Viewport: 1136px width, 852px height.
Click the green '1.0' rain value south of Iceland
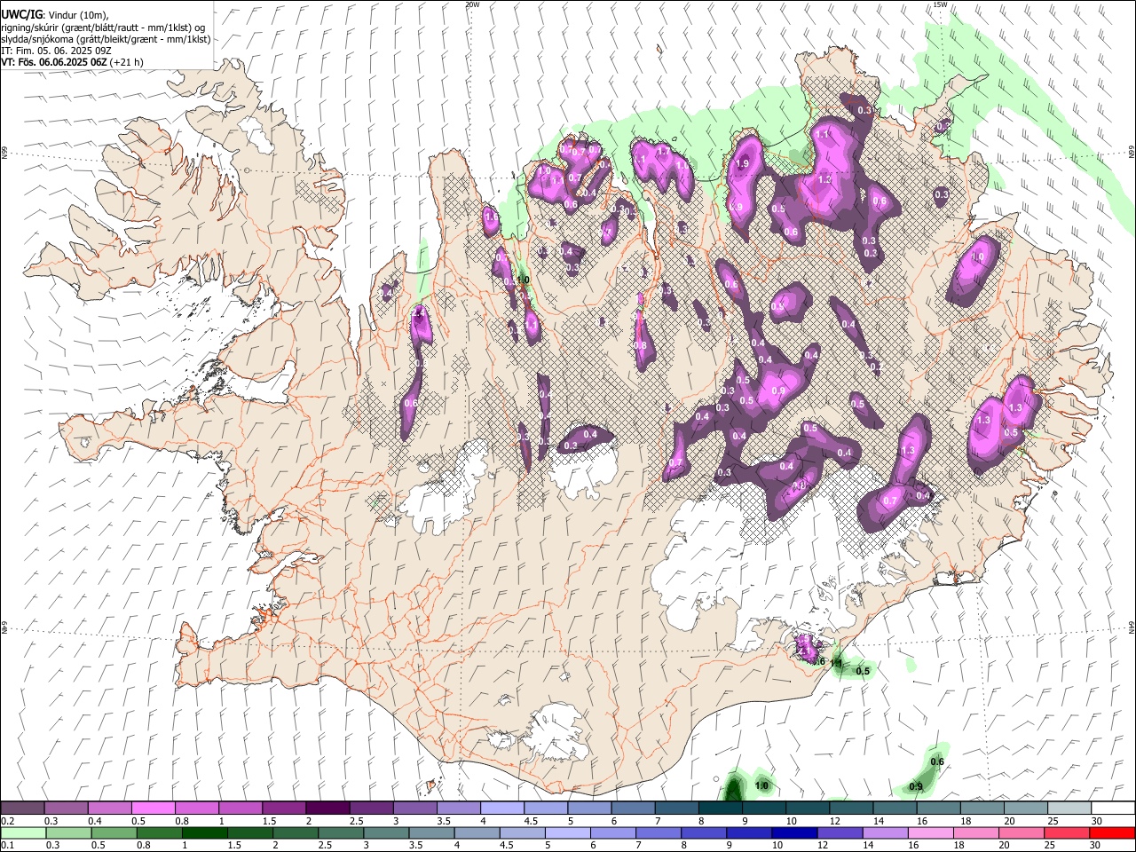tap(761, 785)
